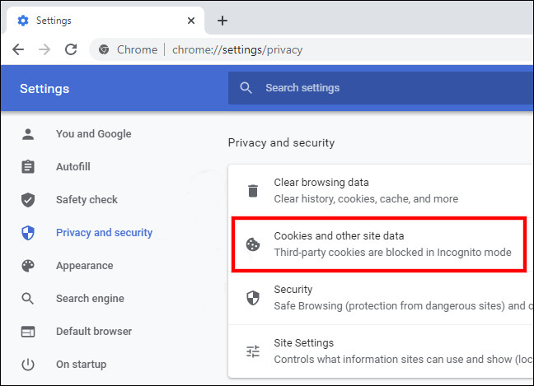This screenshot has height=386, width=534.
Task: Open the Security row
Action: click(381, 298)
